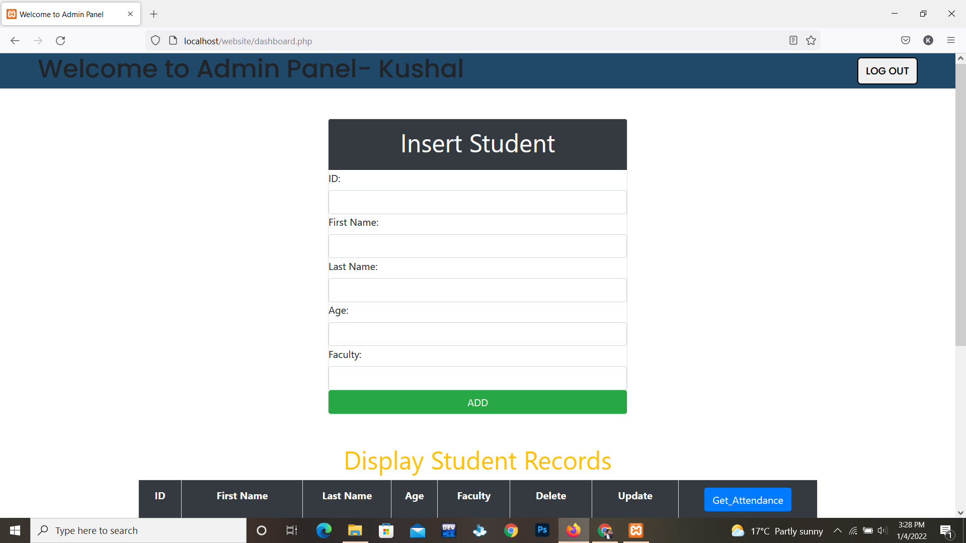966x543 pixels.
Task: Click ADD to insert the student
Action: (477, 402)
